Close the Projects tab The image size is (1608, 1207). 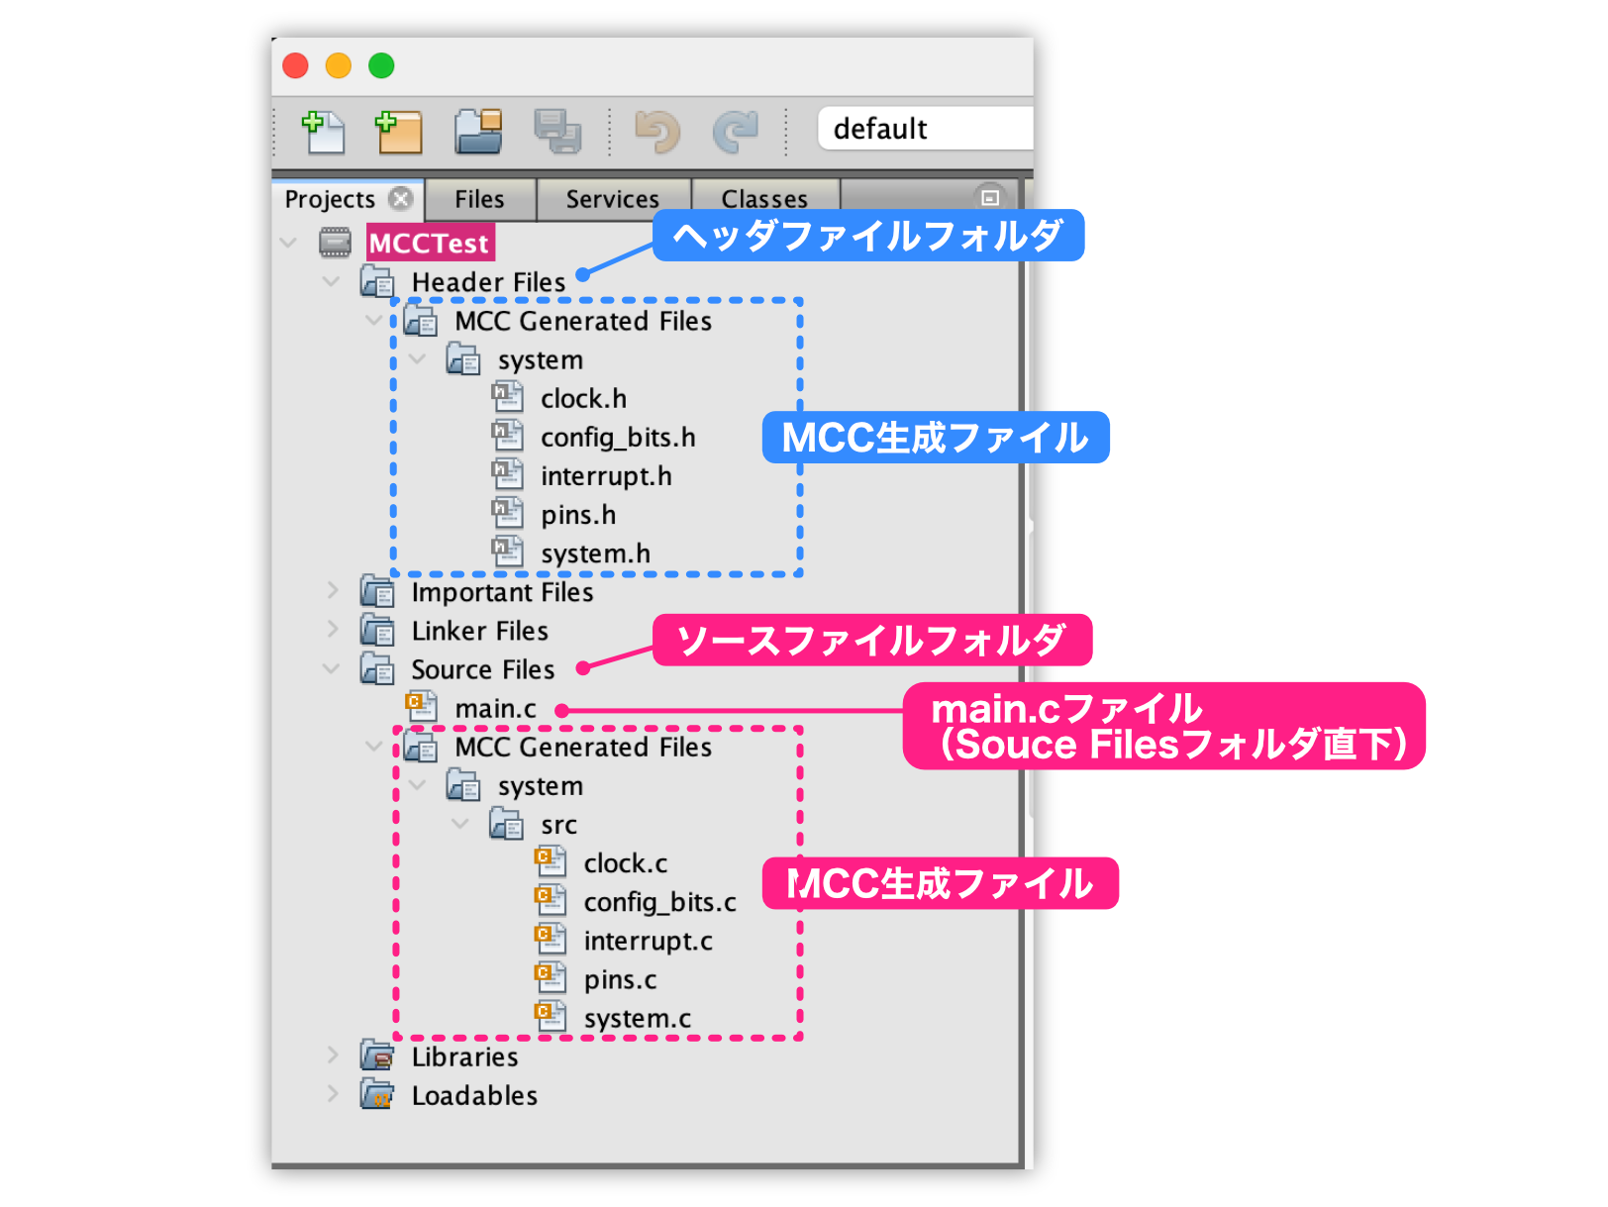[401, 198]
